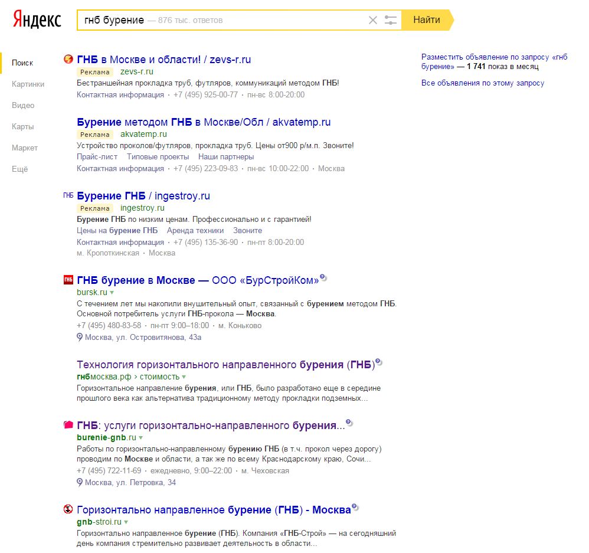
Task: Switch to Видео tab
Action: click(23, 106)
